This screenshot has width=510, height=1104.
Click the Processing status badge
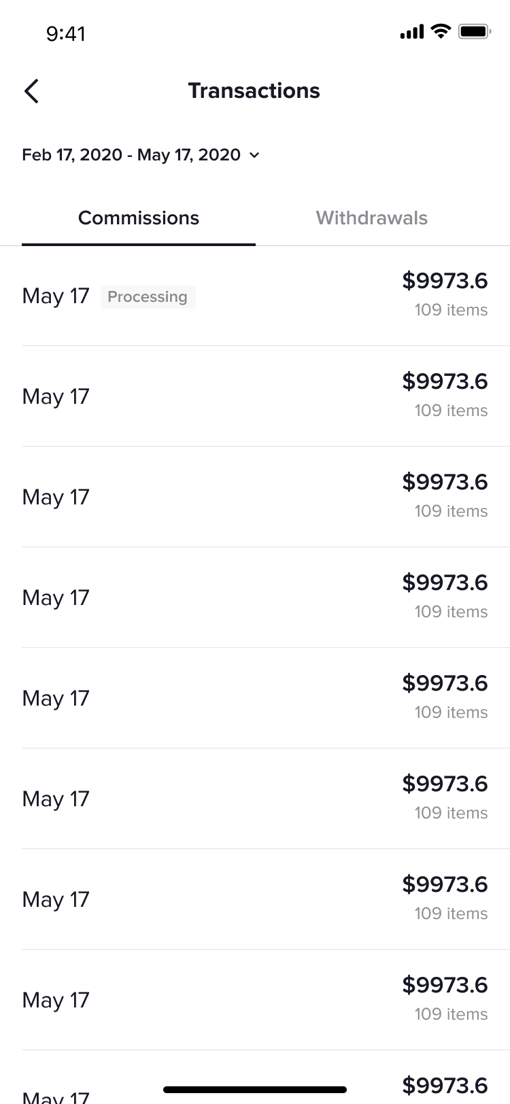click(x=148, y=297)
